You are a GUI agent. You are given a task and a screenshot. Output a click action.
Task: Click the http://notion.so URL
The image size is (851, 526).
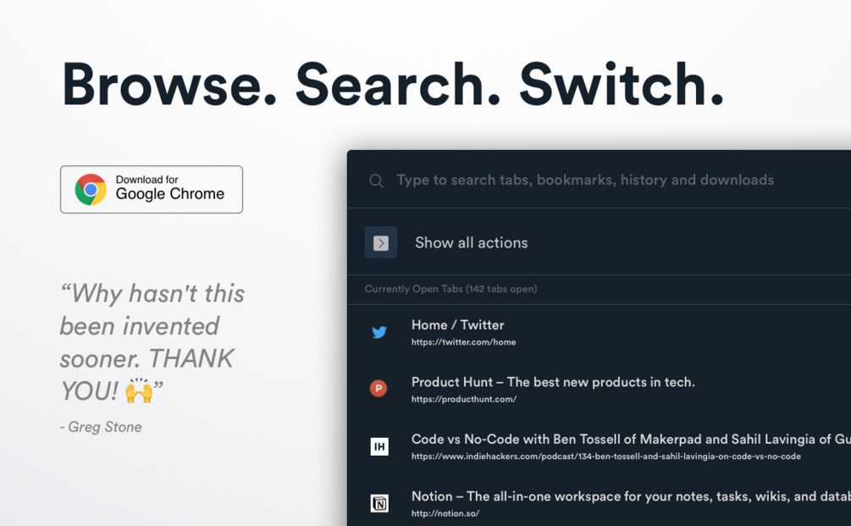click(445, 513)
